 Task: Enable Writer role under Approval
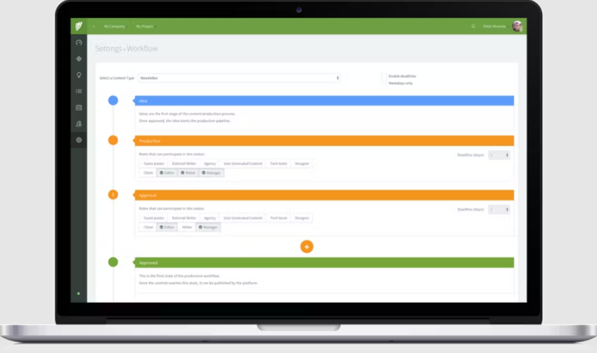click(x=187, y=227)
